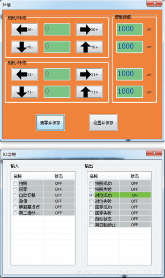Screen dimensions: 165x278
Task: Click the OFF status of 第四轴锁止
Action: pyautogui.click(x=135, y=225)
